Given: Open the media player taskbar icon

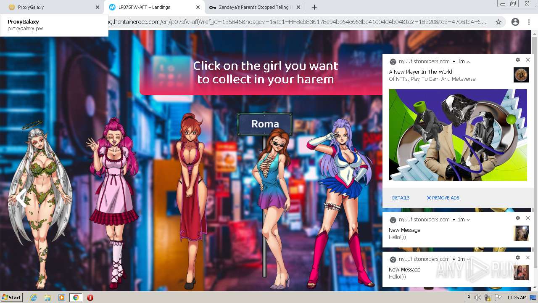Looking at the screenshot, I should point(62,298).
